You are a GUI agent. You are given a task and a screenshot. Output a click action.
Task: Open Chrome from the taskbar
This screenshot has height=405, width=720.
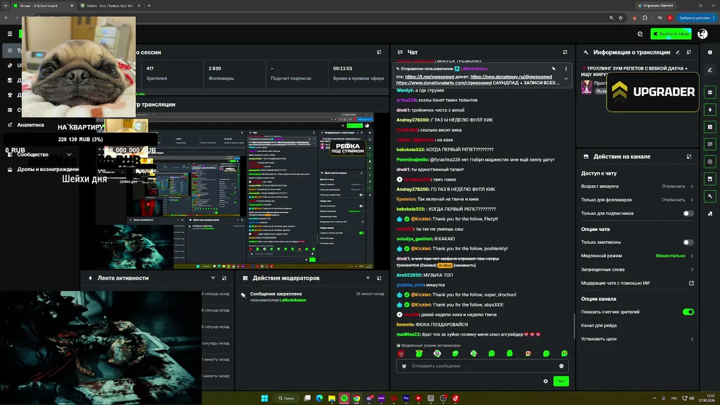click(x=357, y=398)
